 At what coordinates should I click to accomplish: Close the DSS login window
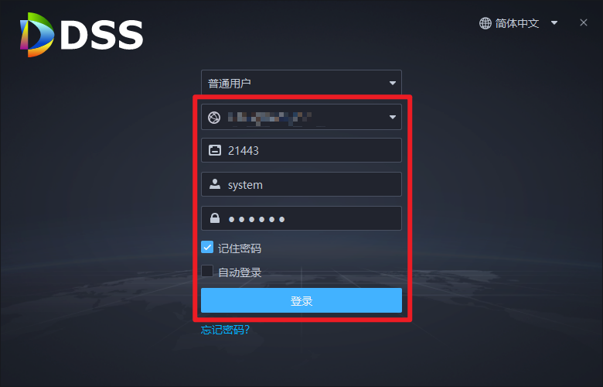[584, 22]
